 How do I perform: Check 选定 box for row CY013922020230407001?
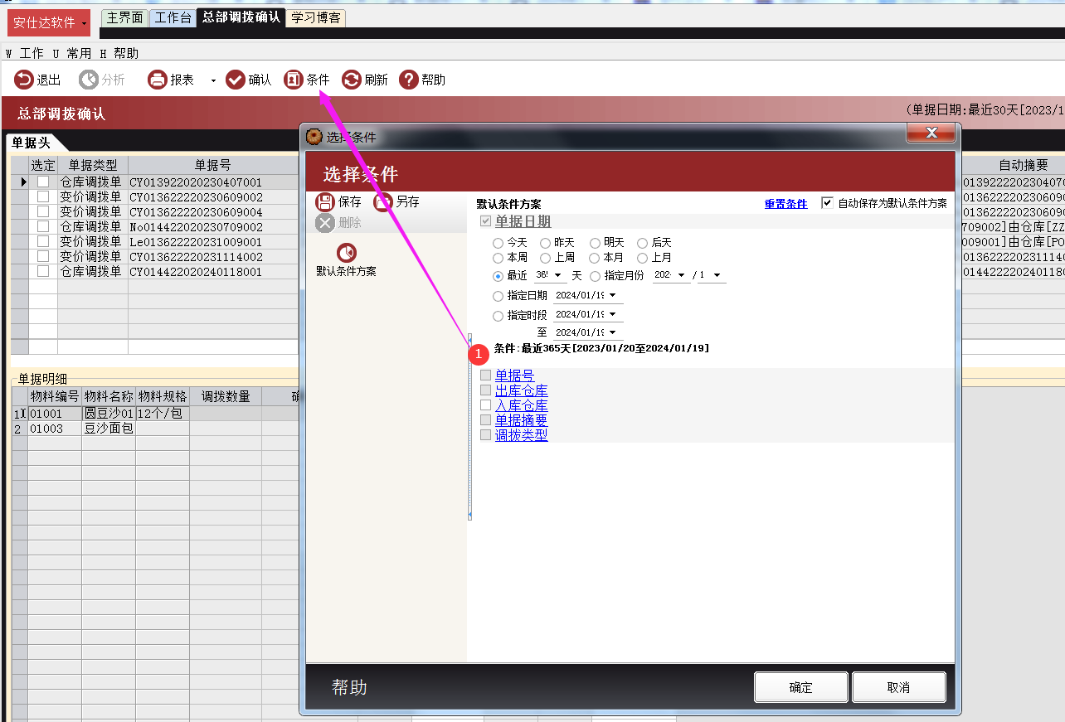point(43,182)
